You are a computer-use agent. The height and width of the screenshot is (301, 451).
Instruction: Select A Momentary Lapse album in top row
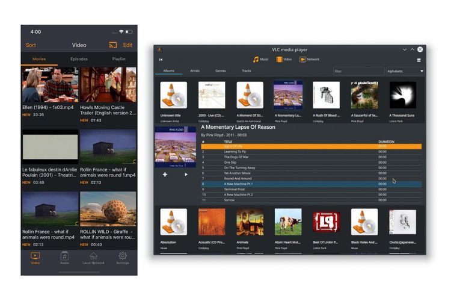(288, 95)
